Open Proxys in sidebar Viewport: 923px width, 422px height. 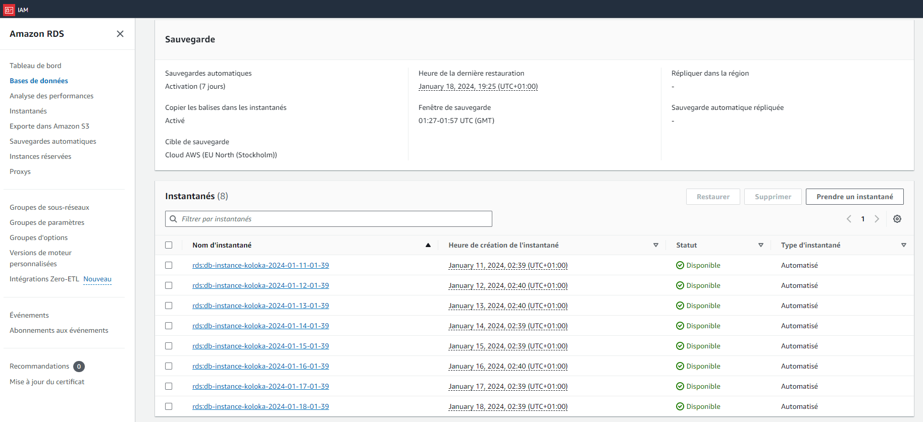20,171
